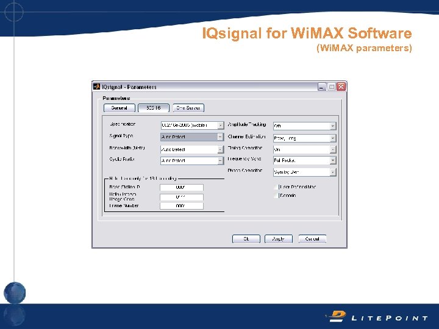Screen dimensions: 439x329
Task: Open the Specification dropdown
Action: click(192, 126)
